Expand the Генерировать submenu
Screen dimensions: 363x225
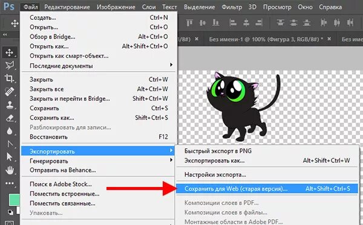click(97, 160)
